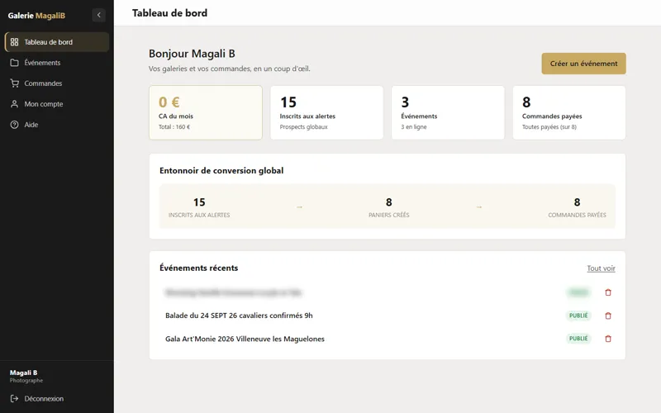Open the Événements menu item
661x413 pixels.
57,63
